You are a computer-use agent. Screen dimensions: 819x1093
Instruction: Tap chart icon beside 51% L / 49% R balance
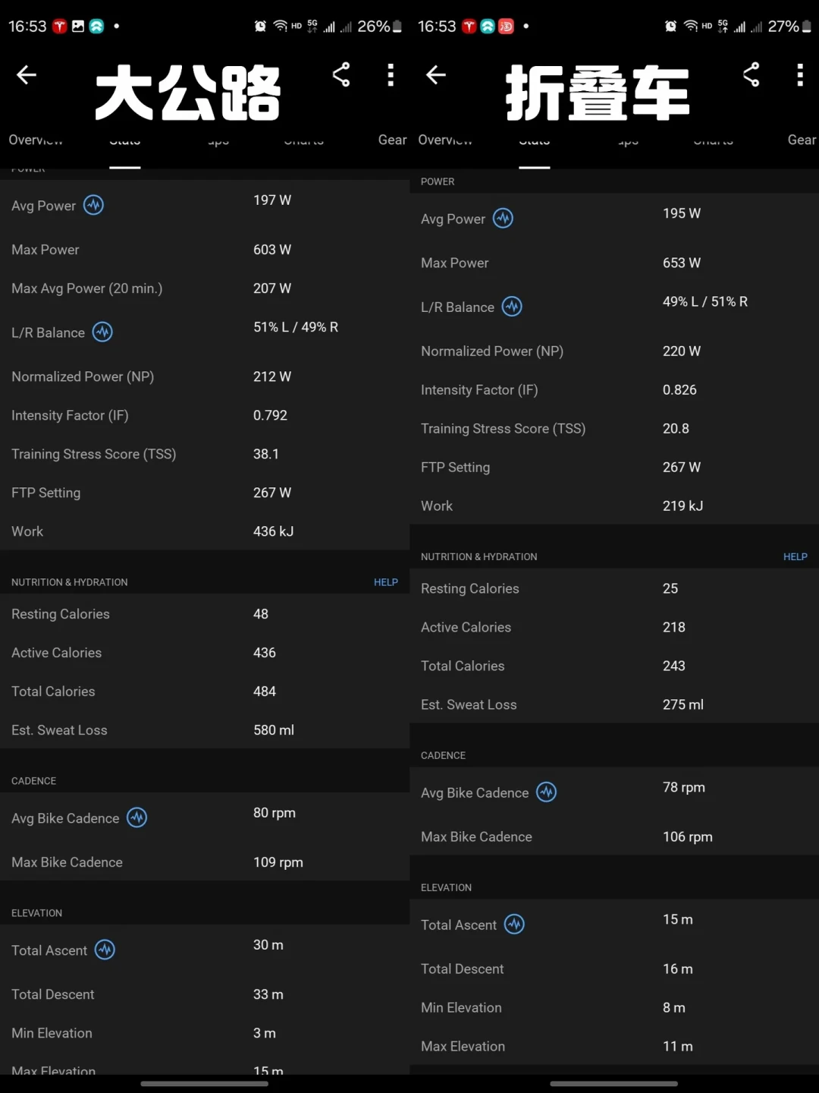point(102,332)
